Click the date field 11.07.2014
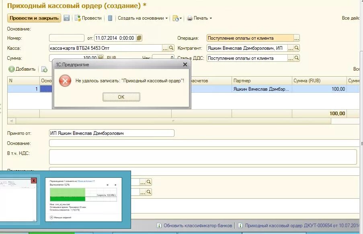The width and height of the screenshot is (363, 234). (x=115, y=38)
